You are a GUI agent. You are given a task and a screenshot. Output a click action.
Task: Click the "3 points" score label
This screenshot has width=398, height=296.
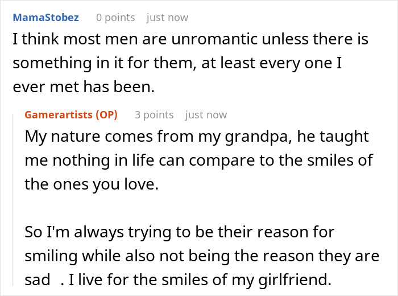click(x=154, y=114)
